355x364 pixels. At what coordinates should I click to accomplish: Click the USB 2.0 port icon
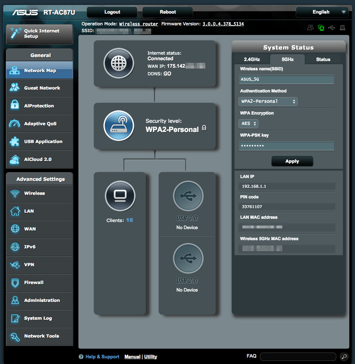pos(188,258)
